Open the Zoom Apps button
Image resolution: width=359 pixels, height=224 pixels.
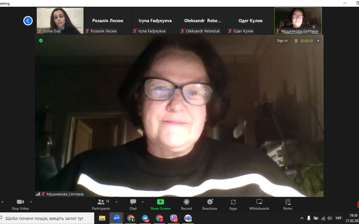coord(233,204)
